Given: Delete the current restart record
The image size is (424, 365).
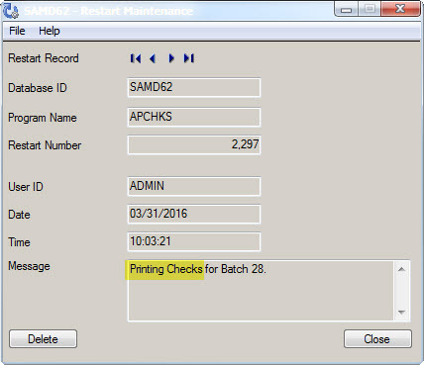Looking at the screenshot, I should 43,339.
